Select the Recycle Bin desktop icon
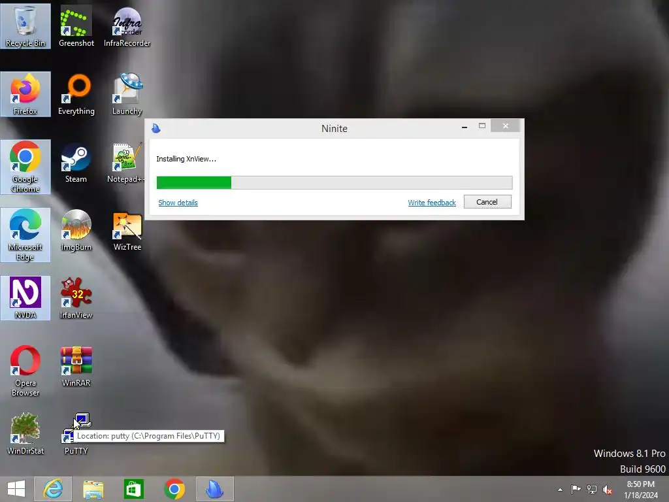The height and width of the screenshot is (502, 669). click(25, 26)
